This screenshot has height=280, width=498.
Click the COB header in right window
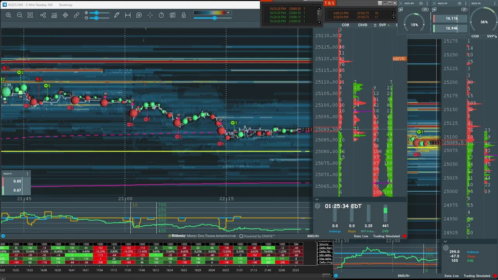click(475, 36)
